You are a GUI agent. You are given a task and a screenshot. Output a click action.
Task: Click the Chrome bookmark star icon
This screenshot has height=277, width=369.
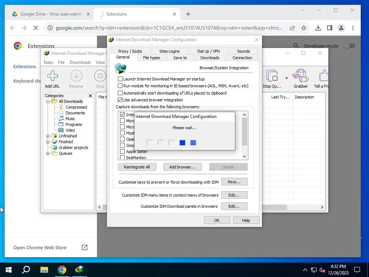[x=304, y=28]
